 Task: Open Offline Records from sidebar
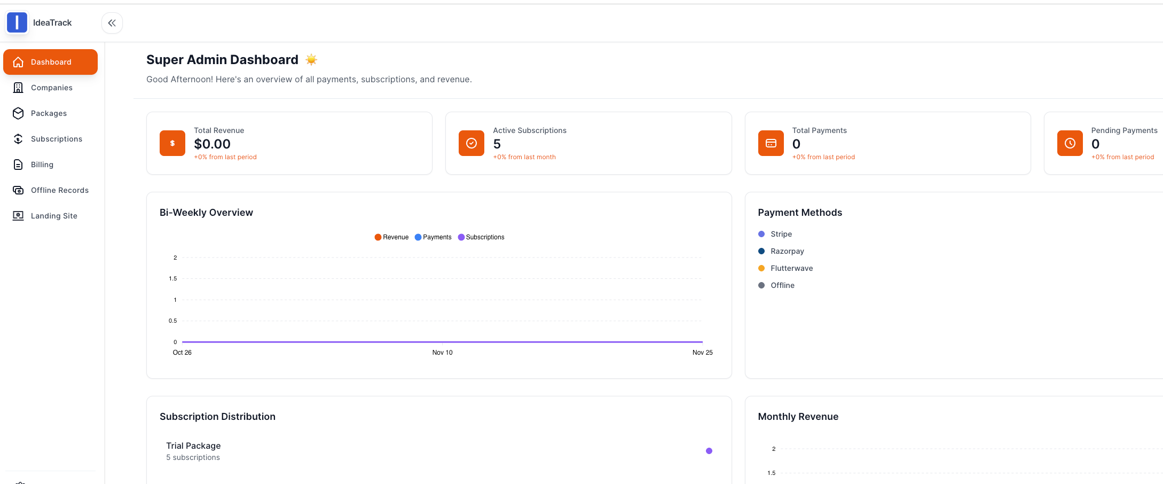59,190
